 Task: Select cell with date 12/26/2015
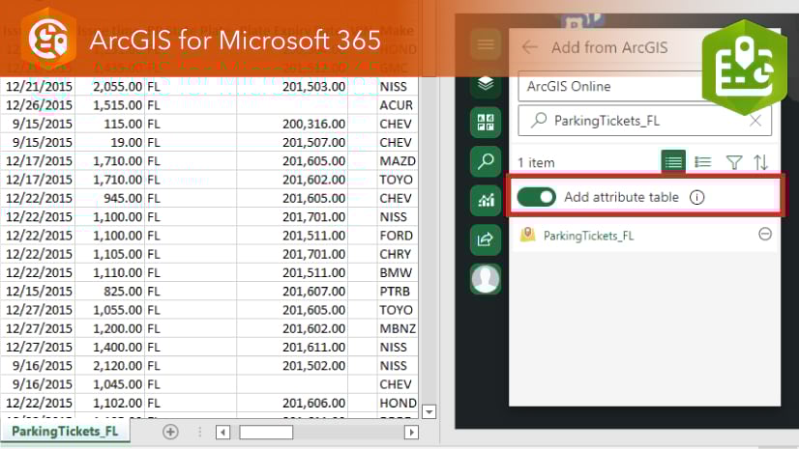coord(39,105)
